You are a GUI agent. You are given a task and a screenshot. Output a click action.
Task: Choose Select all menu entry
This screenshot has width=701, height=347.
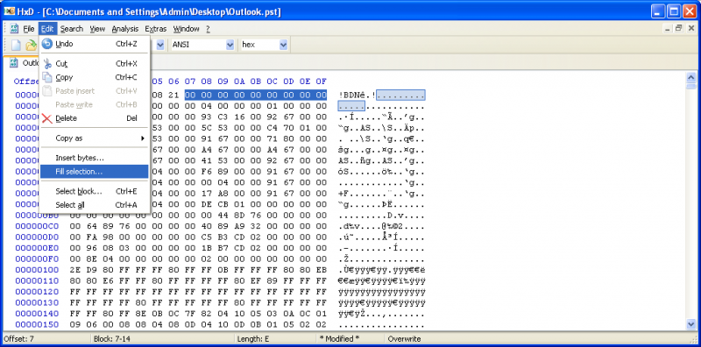point(95,205)
